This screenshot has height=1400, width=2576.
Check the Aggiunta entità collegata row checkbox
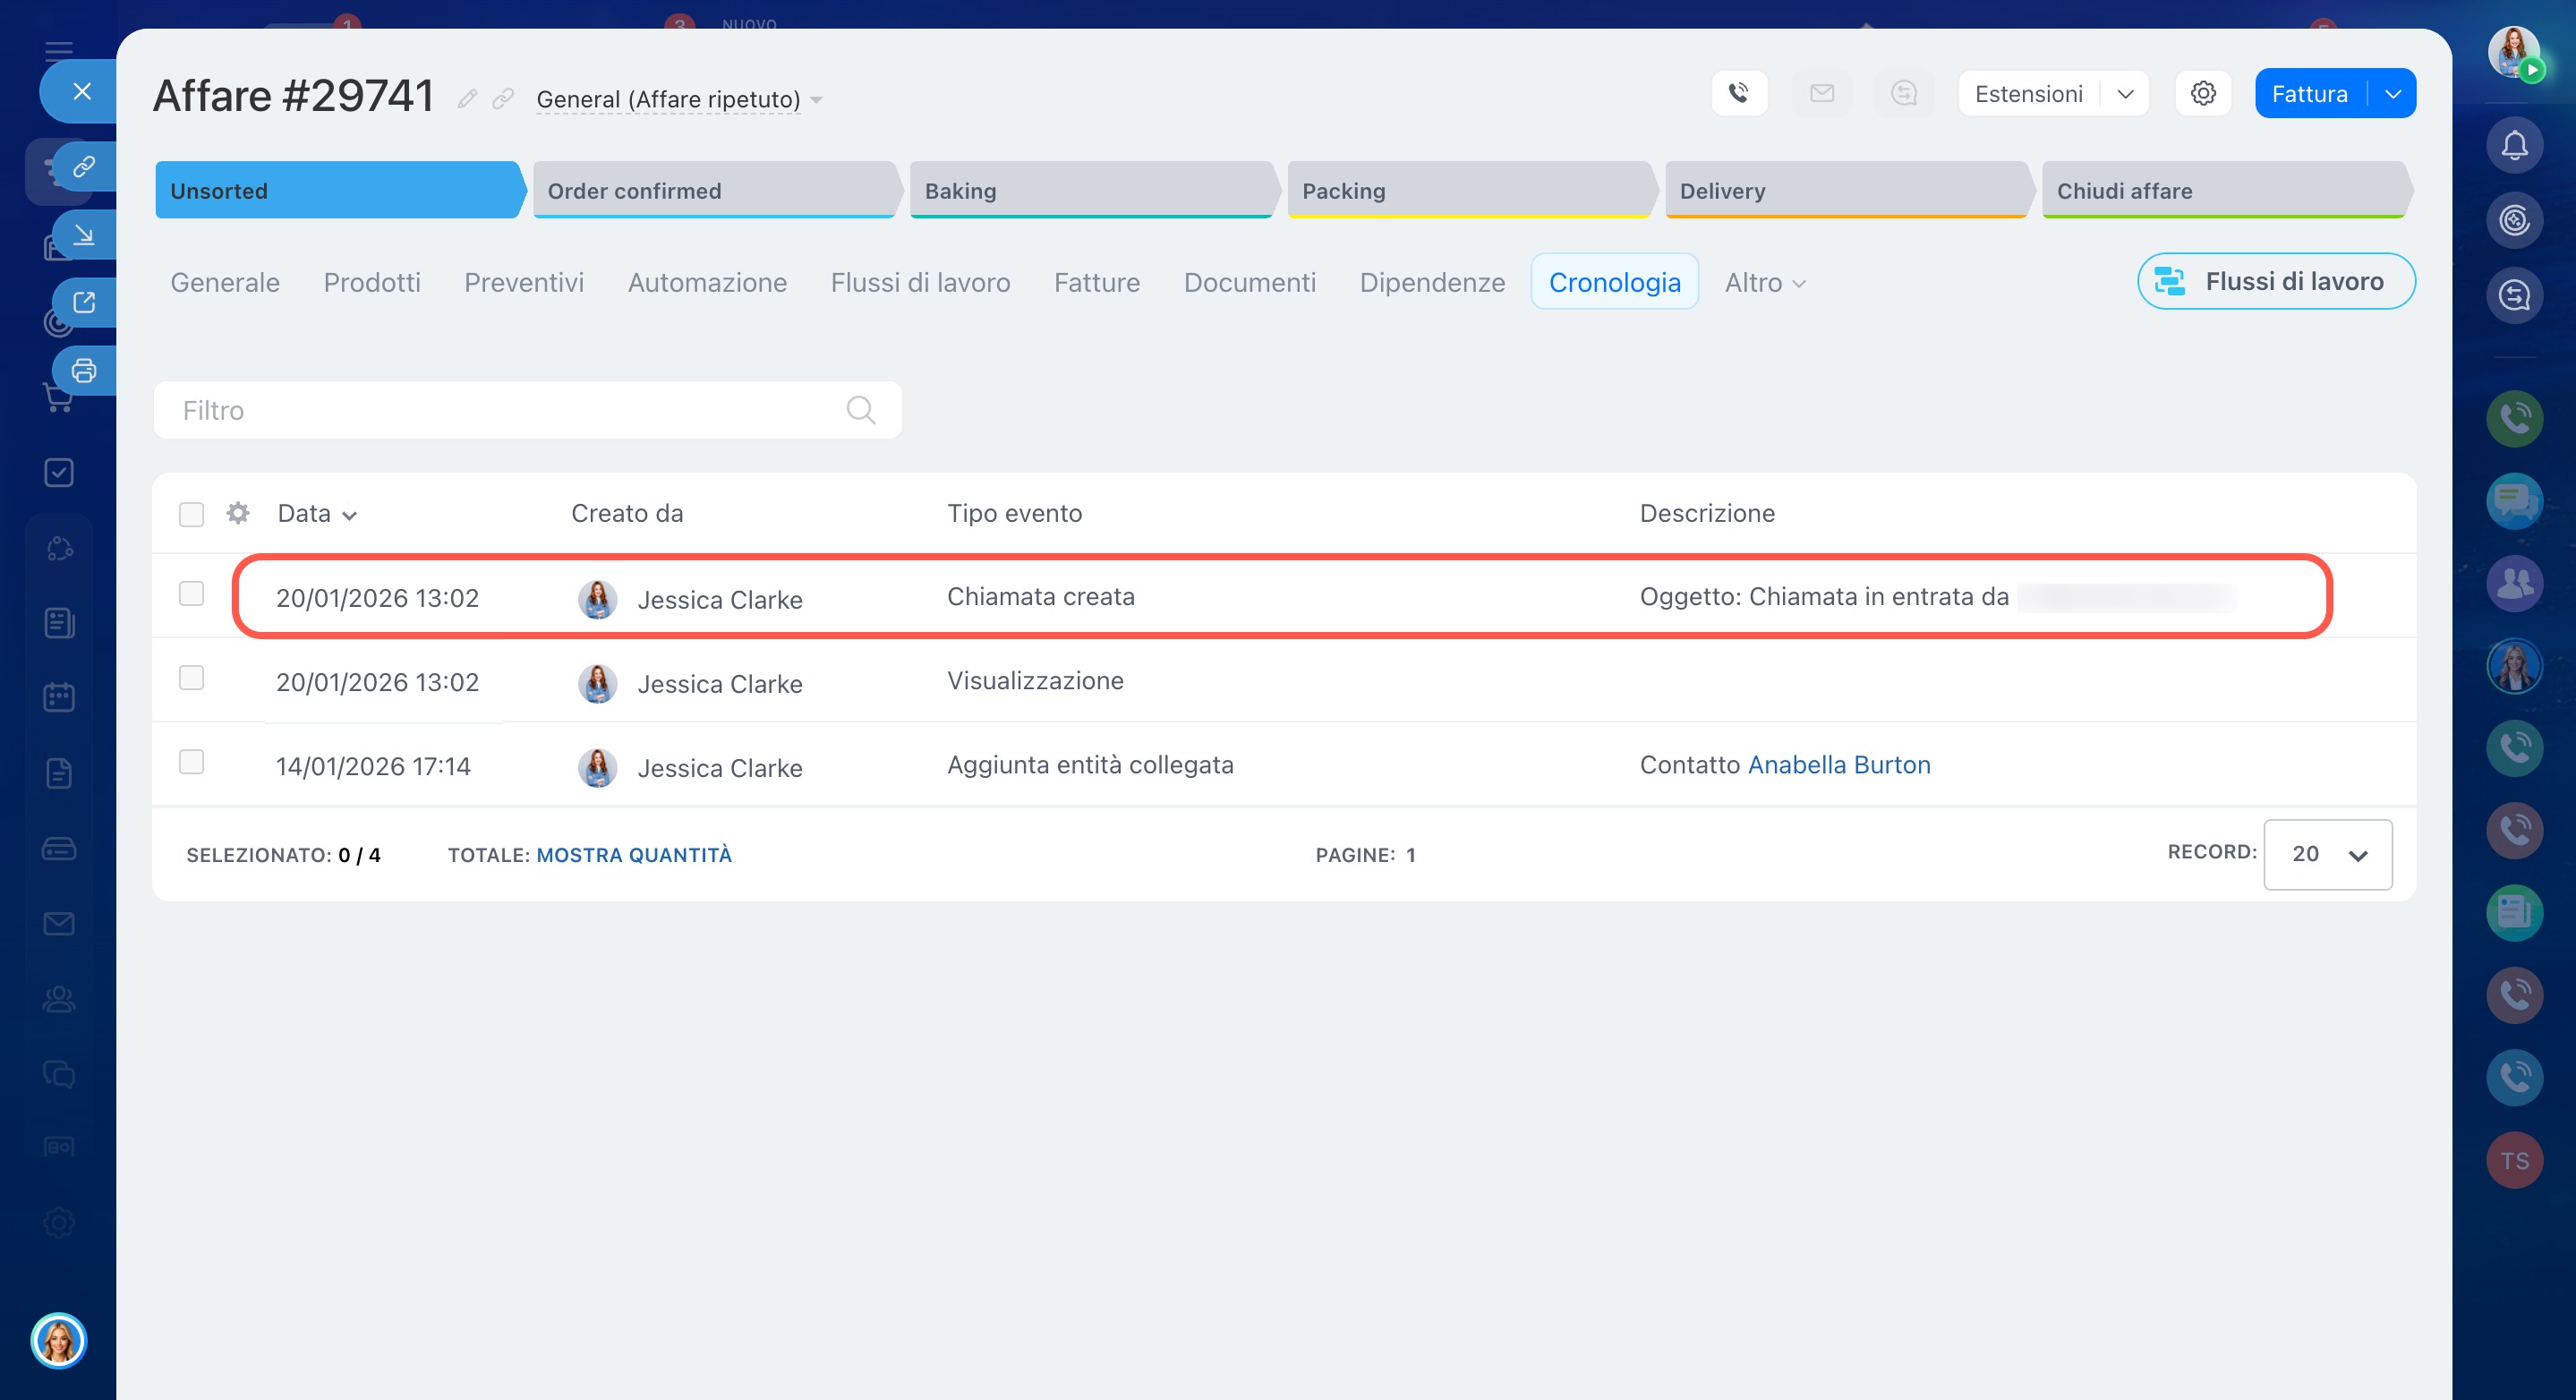[191, 762]
